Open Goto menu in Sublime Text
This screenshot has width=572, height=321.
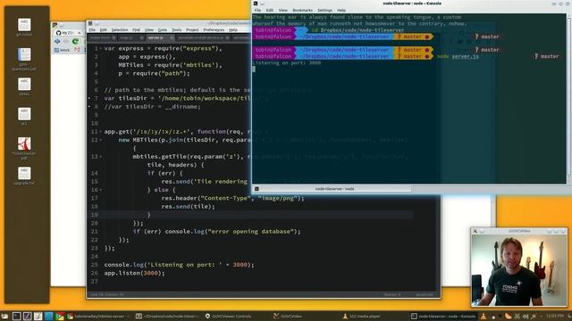click(x=163, y=29)
